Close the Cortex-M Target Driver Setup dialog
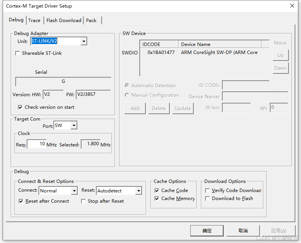 tap(292, 6)
